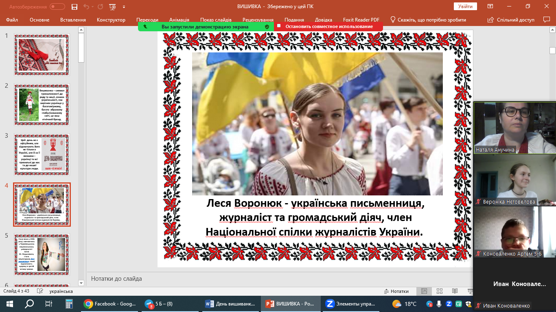
Task: Click the microphone tray icon
Action: click(439, 304)
